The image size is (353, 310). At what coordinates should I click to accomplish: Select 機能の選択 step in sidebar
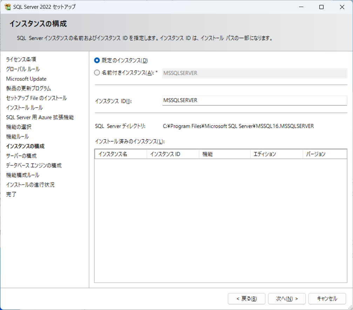[x=19, y=127]
